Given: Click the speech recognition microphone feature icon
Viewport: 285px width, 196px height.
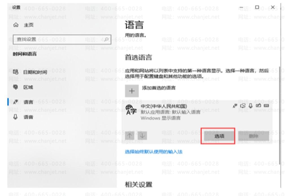Looking at the screenshot, I should pyautogui.click(x=251, y=106).
